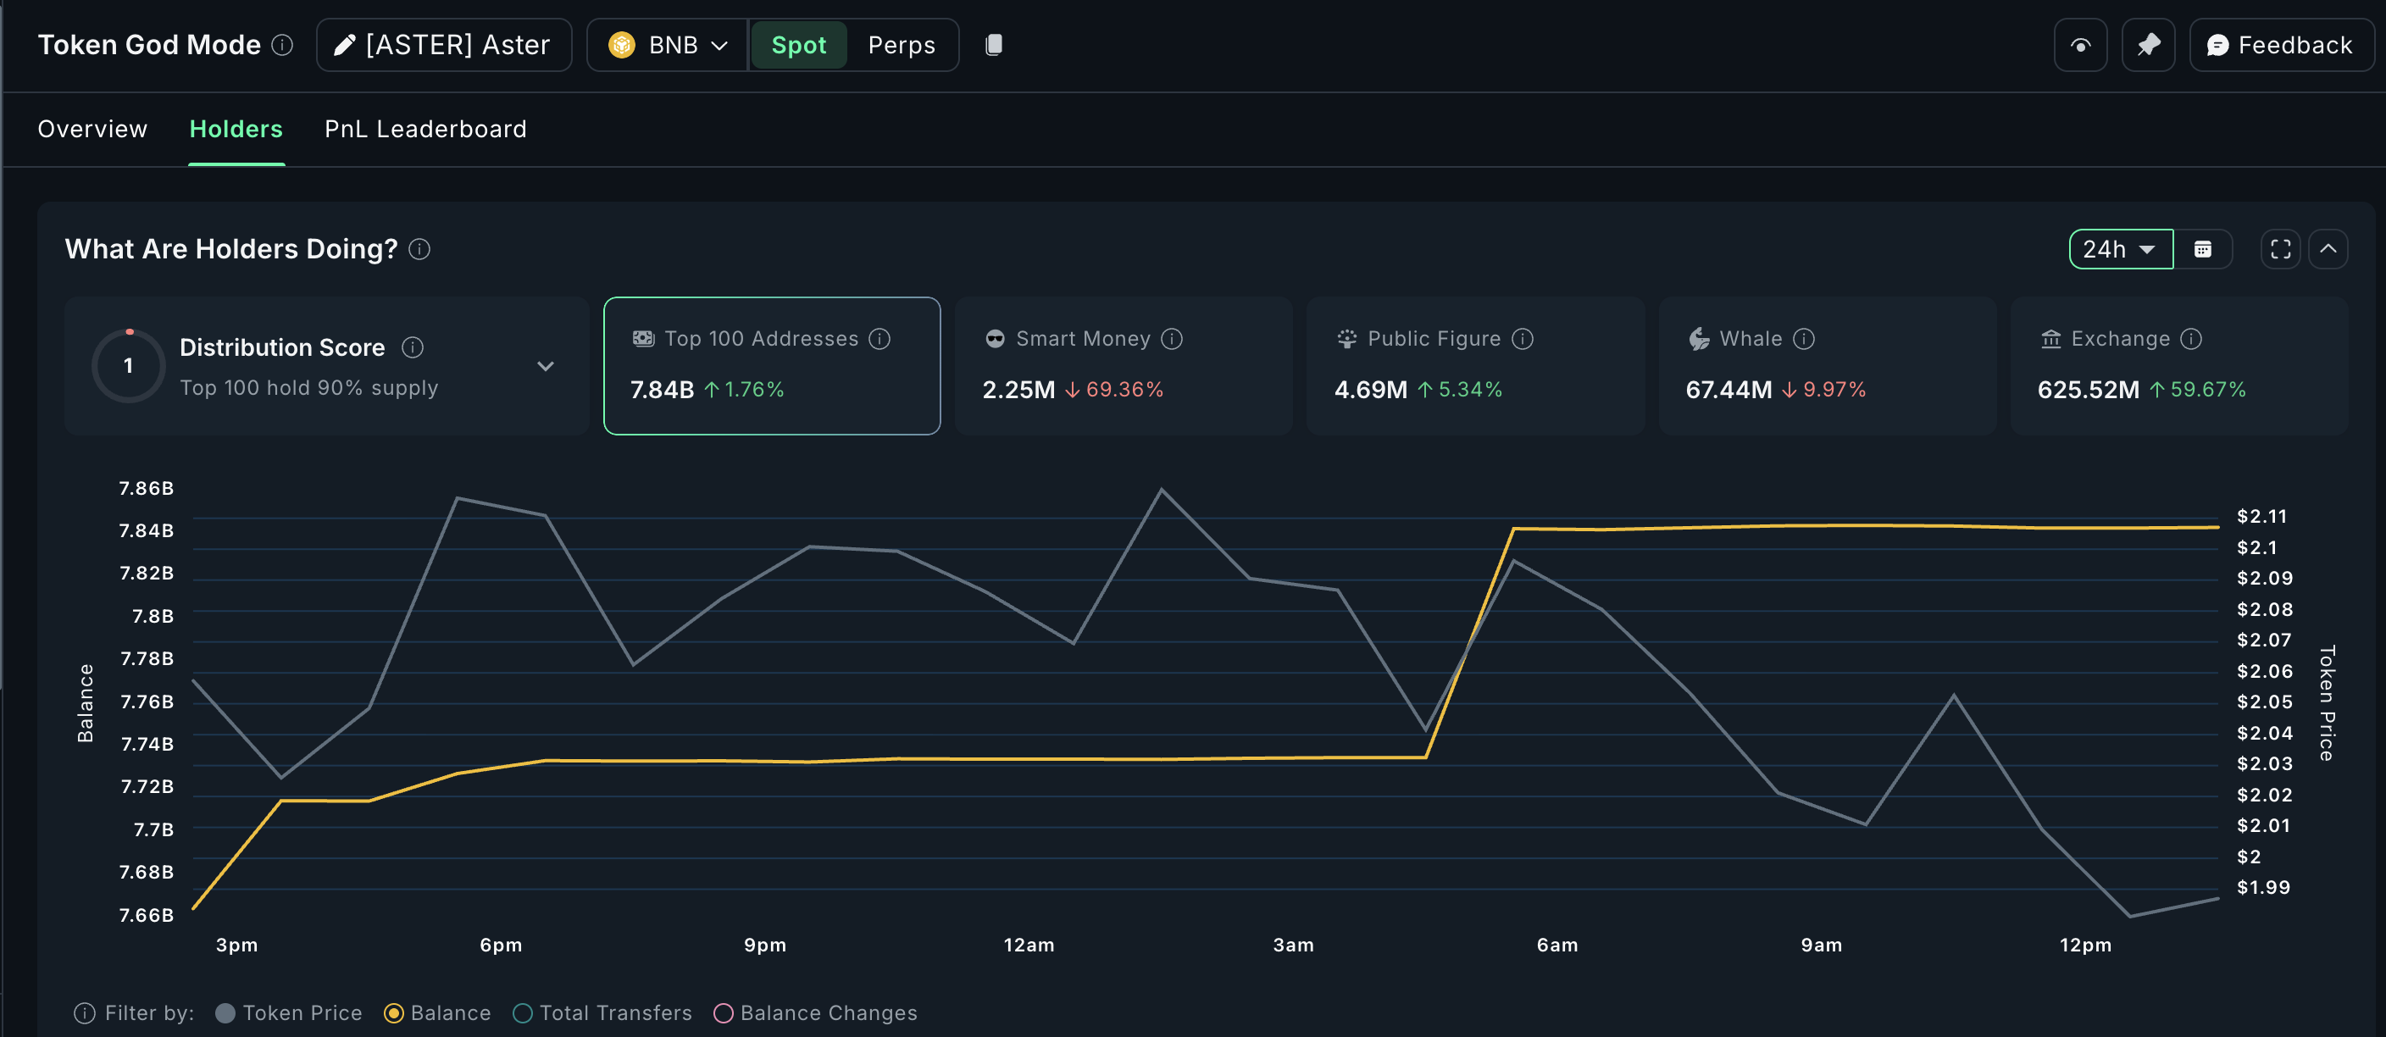Enable Balance Changes filter

pyautogui.click(x=724, y=1013)
